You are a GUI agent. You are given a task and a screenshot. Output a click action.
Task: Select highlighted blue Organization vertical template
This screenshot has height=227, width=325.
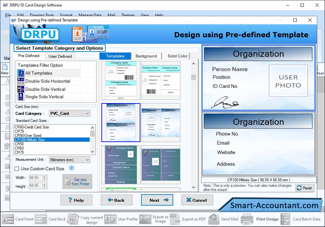[x=121, y=123]
